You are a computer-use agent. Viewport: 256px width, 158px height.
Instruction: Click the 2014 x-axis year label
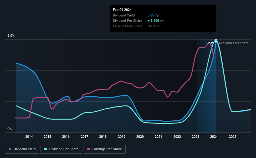(29, 137)
